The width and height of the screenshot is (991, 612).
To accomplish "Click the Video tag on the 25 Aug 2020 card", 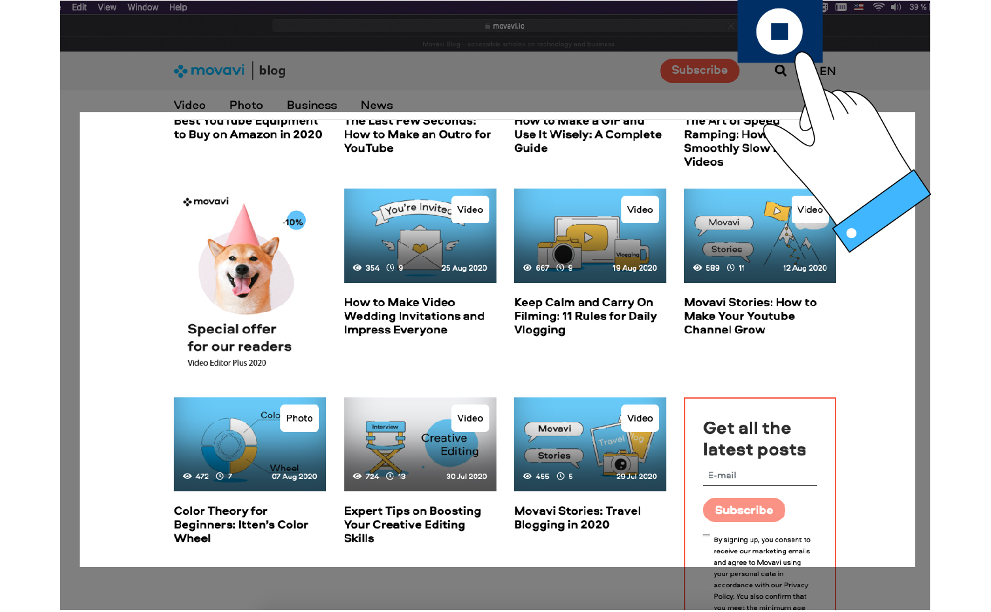I will (x=470, y=209).
